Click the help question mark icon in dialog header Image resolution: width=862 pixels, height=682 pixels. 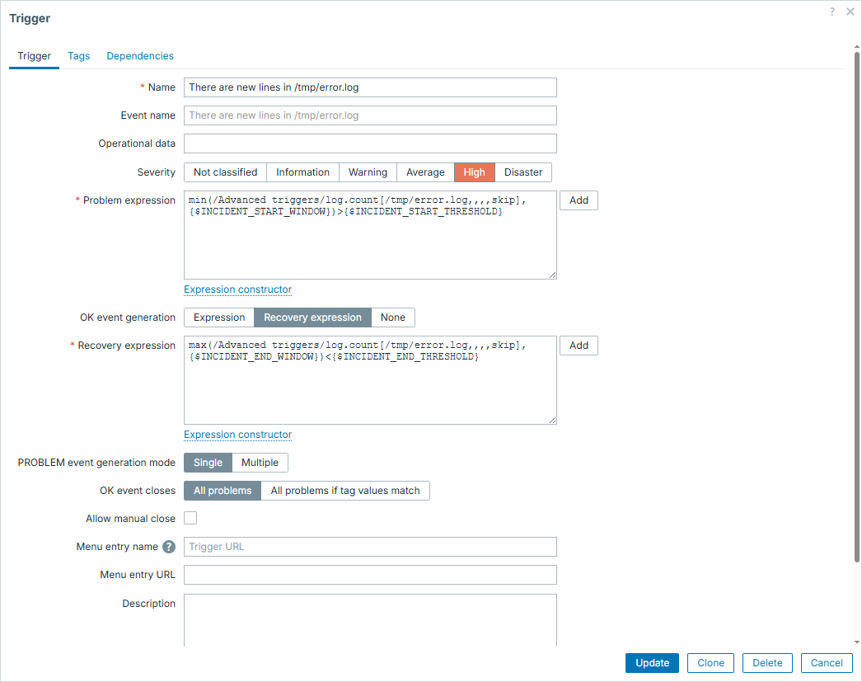832,12
